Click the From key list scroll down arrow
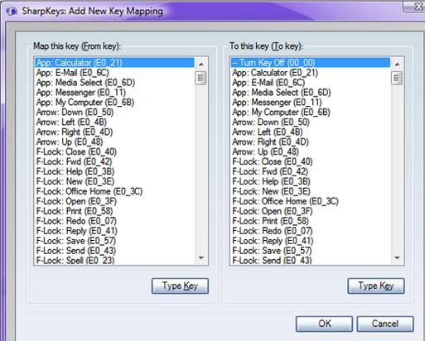The height and width of the screenshot is (341, 425). [x=201, y=257]
